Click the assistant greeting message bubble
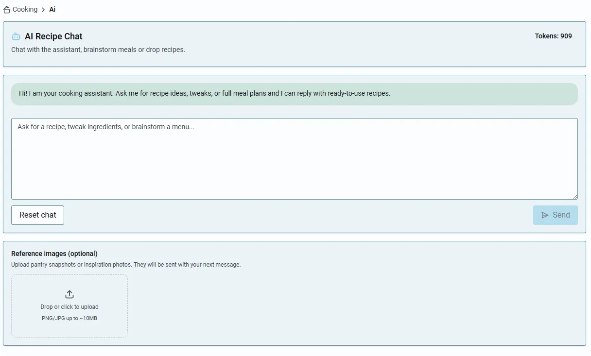 coord(294,93)
